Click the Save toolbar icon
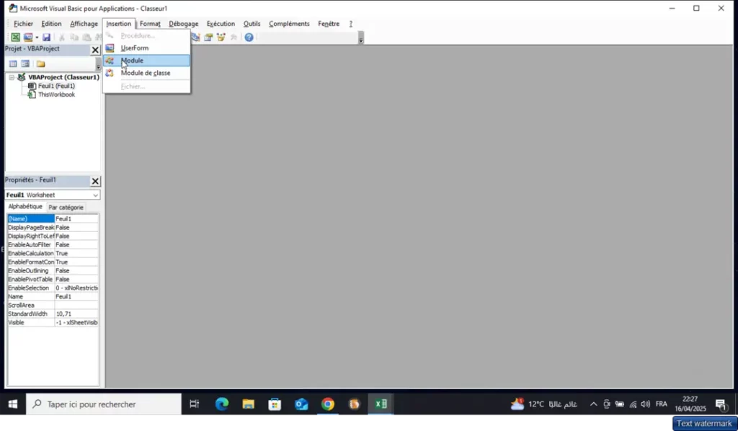738x431 pixels. (46, 37)
